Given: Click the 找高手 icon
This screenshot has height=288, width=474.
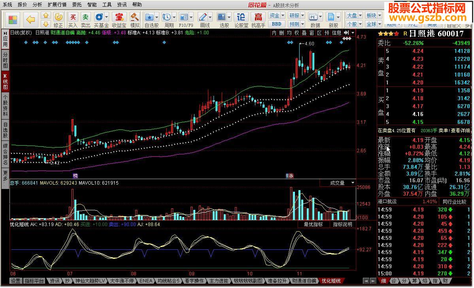Looking at the screenshot, I should coord(258,20).
